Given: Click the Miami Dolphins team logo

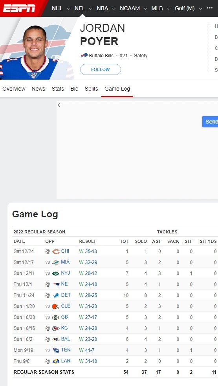Looking at the screenshot, I should 56,262.
